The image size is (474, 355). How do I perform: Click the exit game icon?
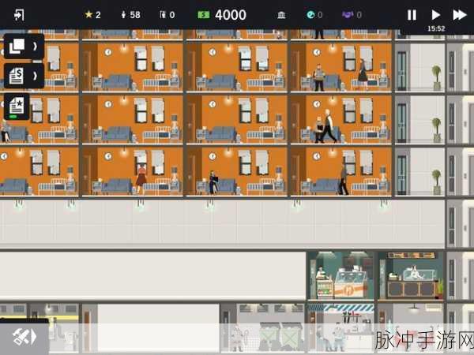[19, 15]
